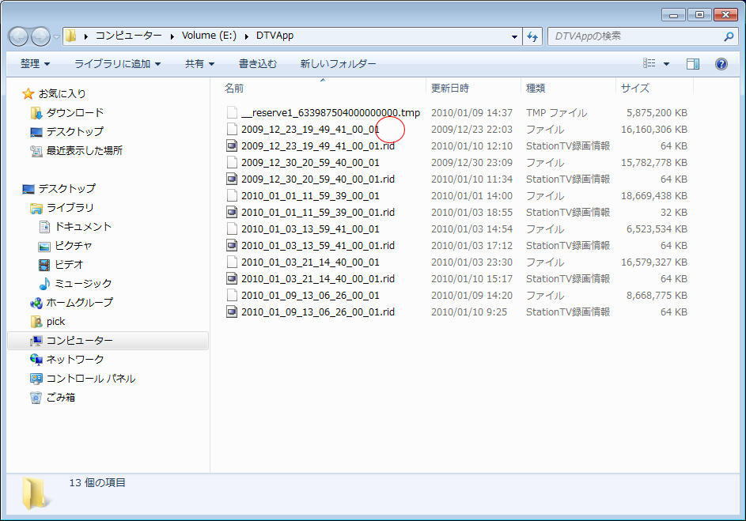
Task: Click icon of 2010_01_03_21_14_40_00_01.rid
Action: (232, 278)
